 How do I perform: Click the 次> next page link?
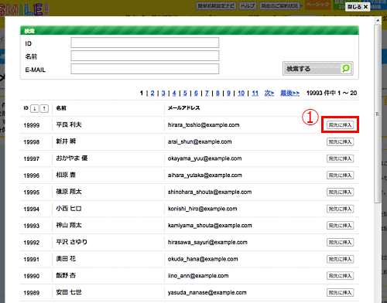[x=269, y=93]
